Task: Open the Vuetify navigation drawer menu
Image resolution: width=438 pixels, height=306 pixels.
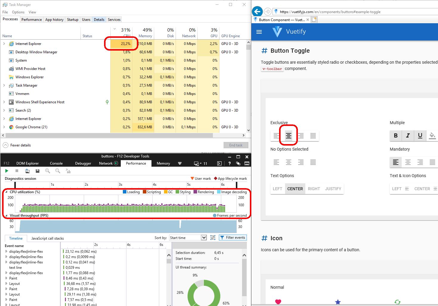Action: click(259, 32)
